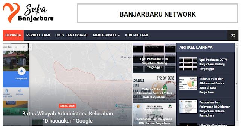Close the map search with X icon
Image resolution: width=241 pixels, height=135 pixels.
tap(24, 47)
